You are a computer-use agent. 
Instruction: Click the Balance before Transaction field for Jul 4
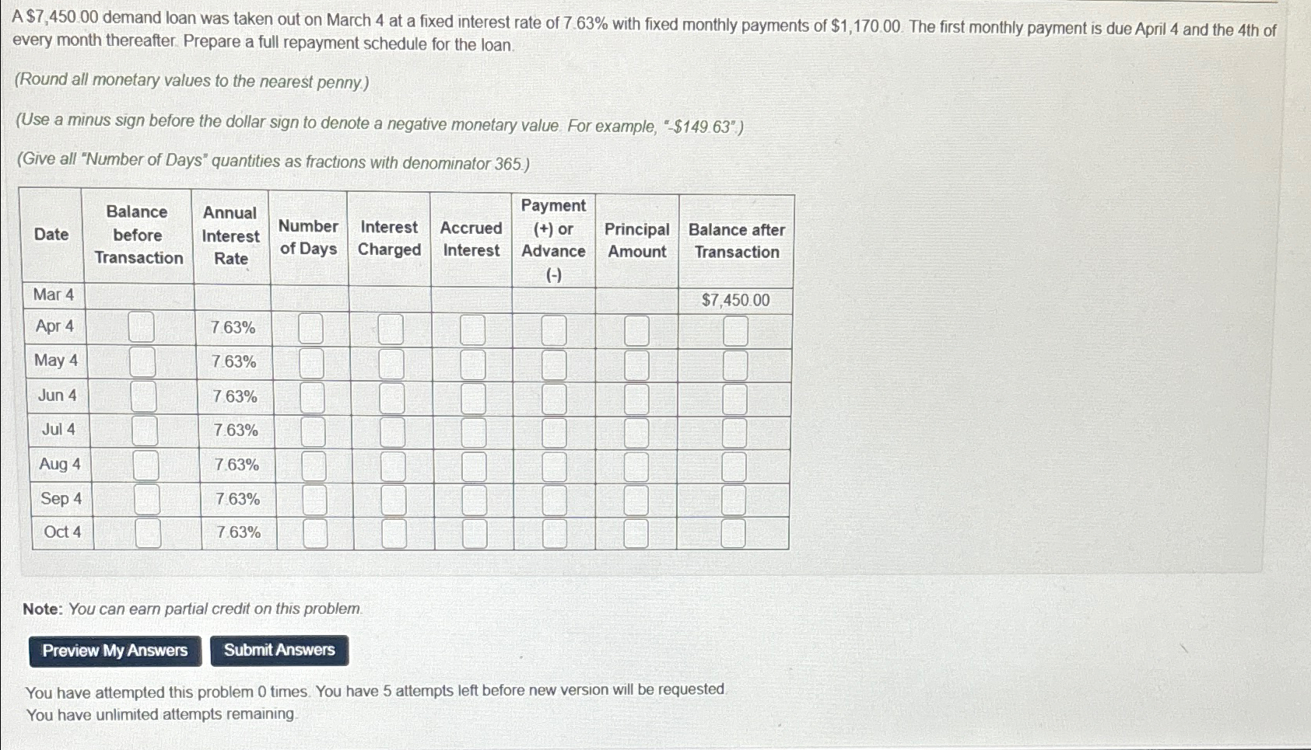tap(144, 431)
